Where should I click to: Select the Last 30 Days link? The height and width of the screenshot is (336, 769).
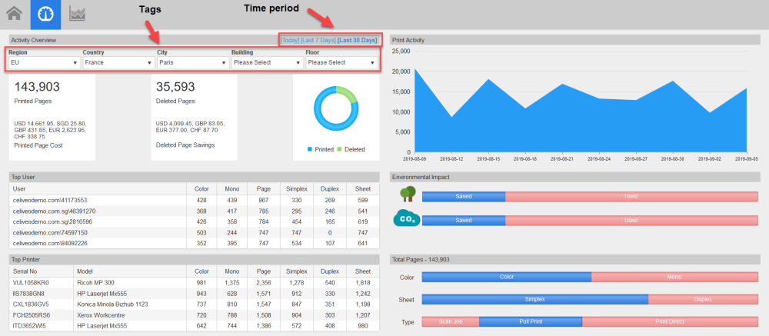(358, 40)
